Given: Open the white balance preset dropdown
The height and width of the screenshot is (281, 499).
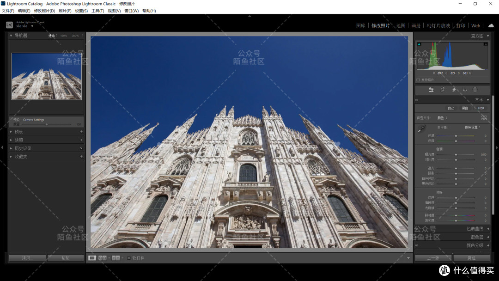Looking at the screenshot, I should tap(473, 127).
